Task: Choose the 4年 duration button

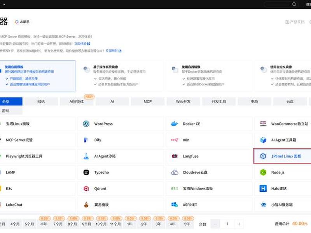Action: point(173,224)
